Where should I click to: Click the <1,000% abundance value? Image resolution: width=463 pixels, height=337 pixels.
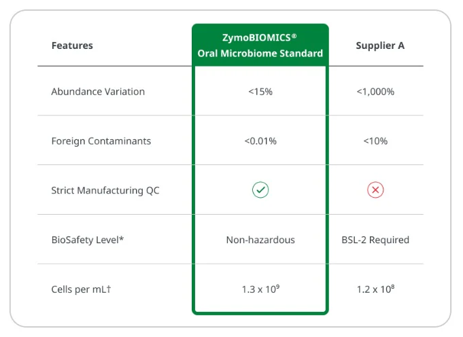(x=375, y=92)
